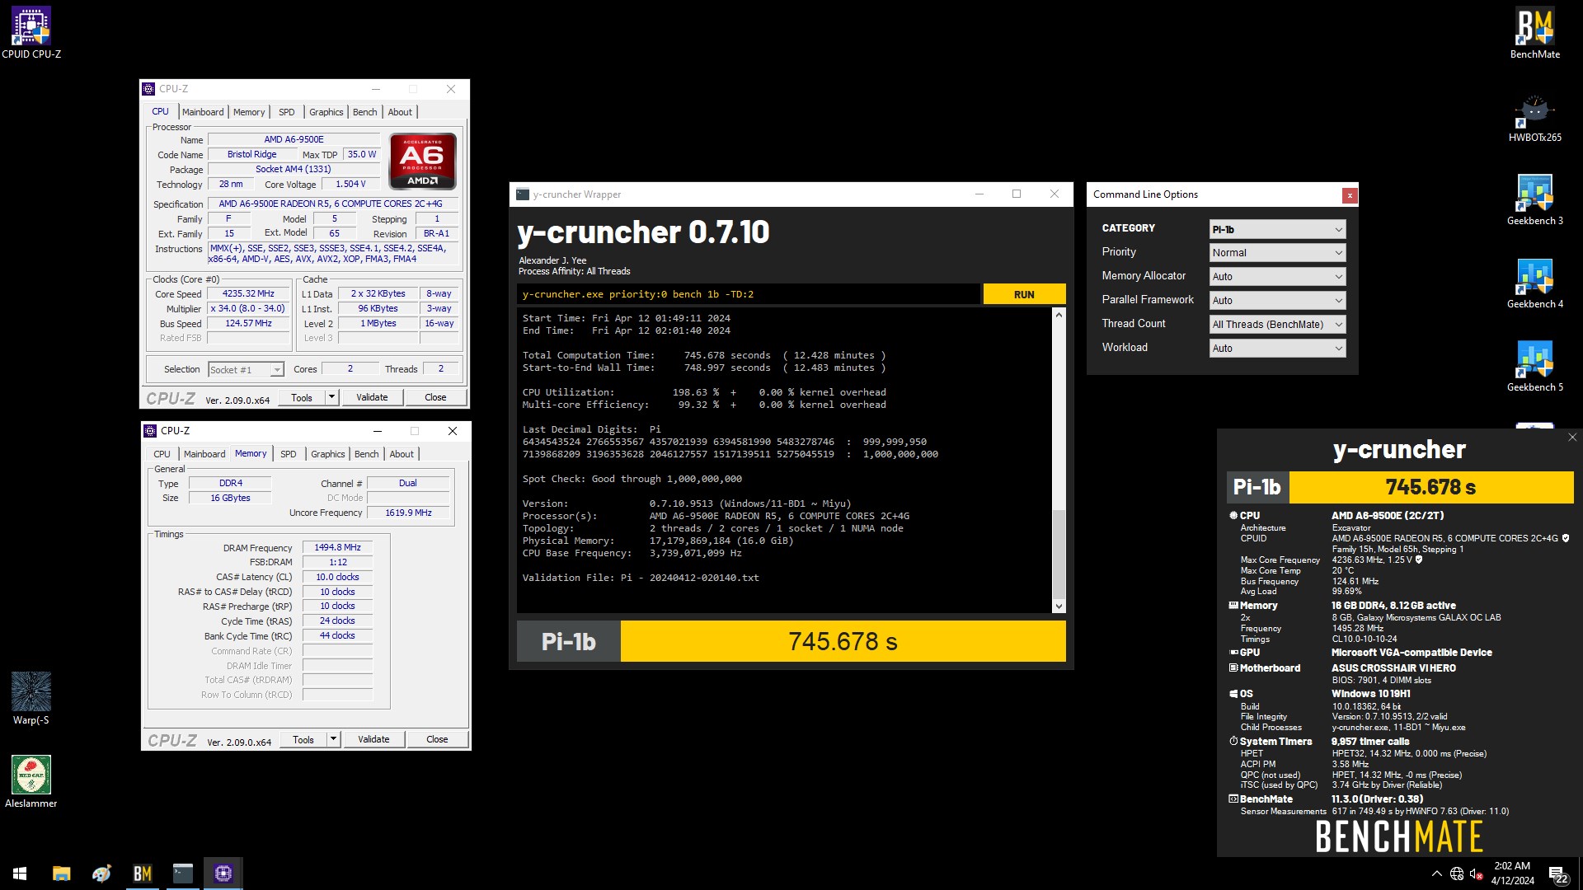Viewport: 1583px width, 890px height.
Task: Click Close button in upper CPU-Z window
Action: (x=435, y=397)
